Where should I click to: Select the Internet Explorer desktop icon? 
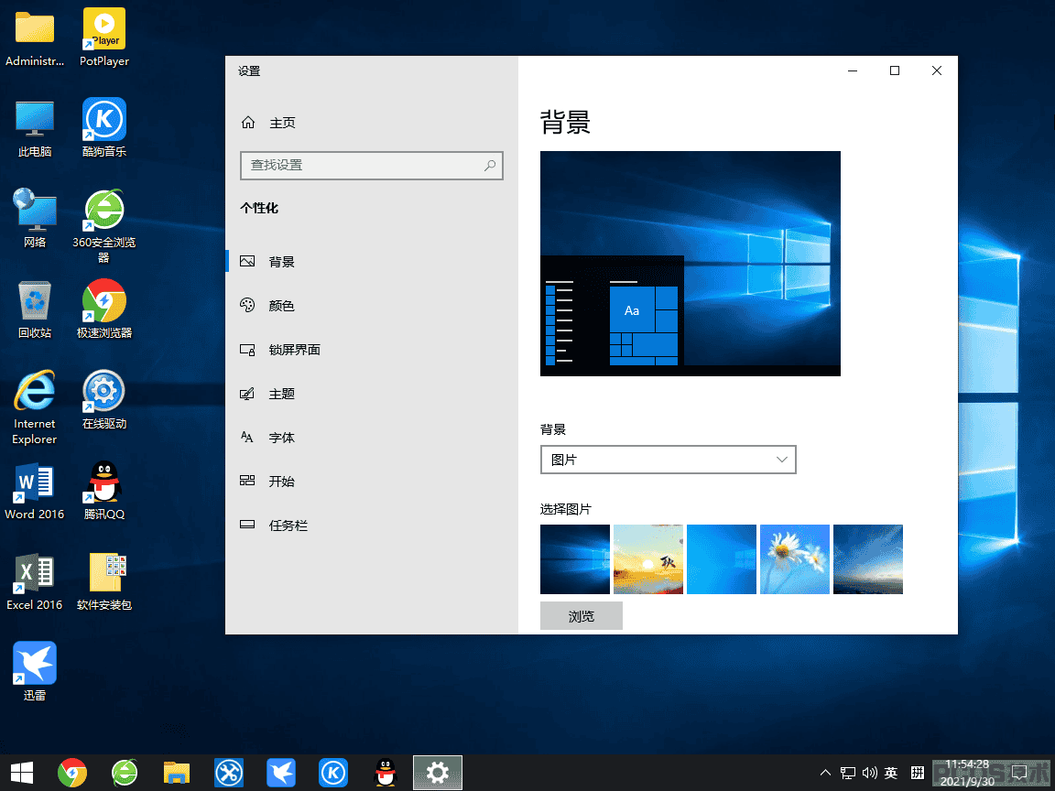click(x=34, y=406)
